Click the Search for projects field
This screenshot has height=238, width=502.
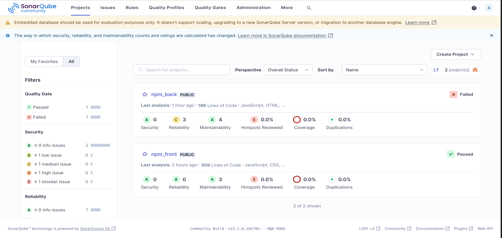click(181, 70)
